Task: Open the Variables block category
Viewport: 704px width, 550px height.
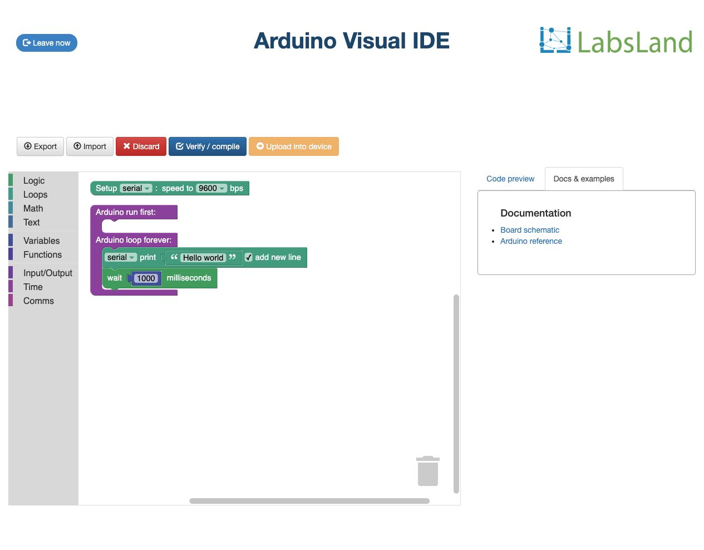Action: point(43,240)
